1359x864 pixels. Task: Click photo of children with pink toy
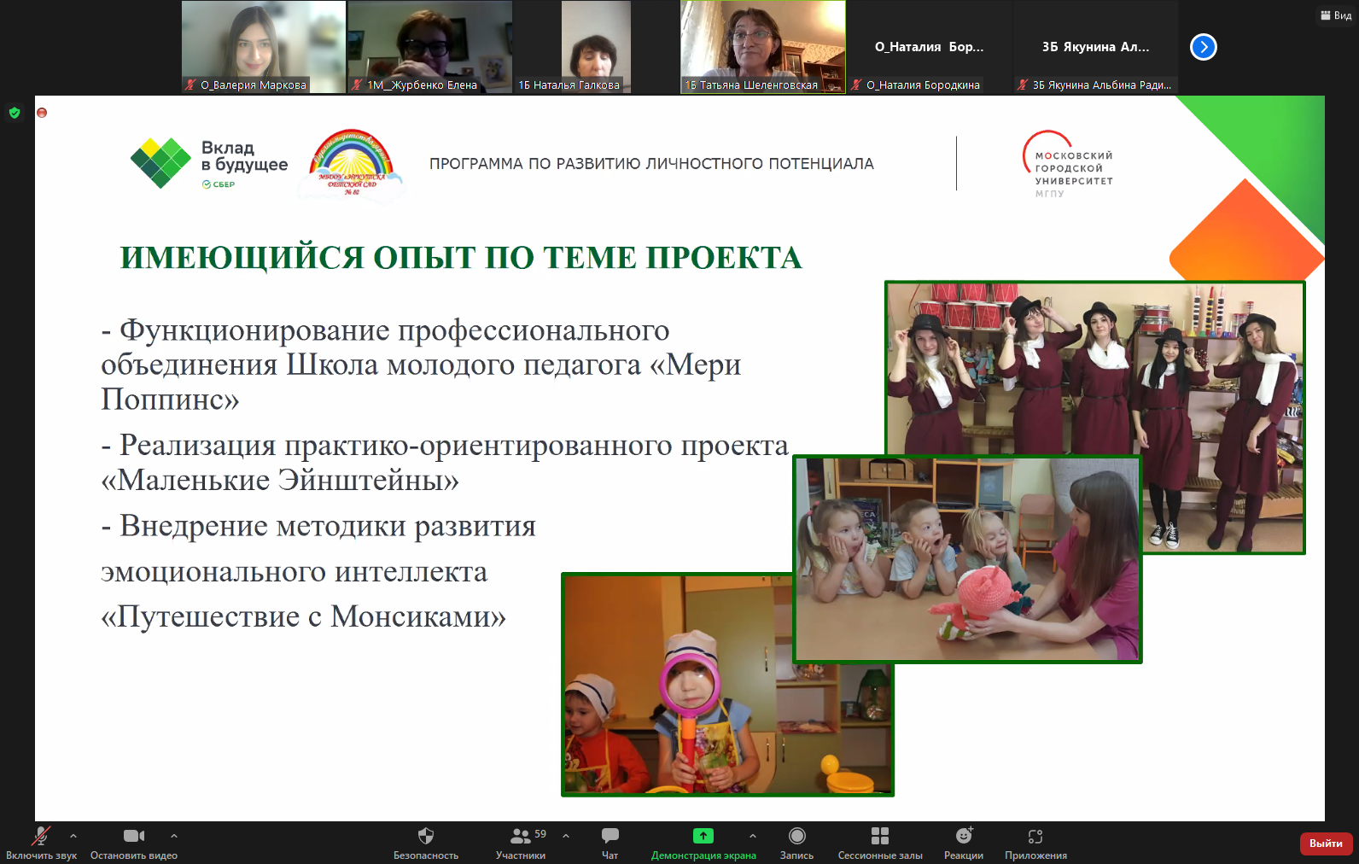967,559
